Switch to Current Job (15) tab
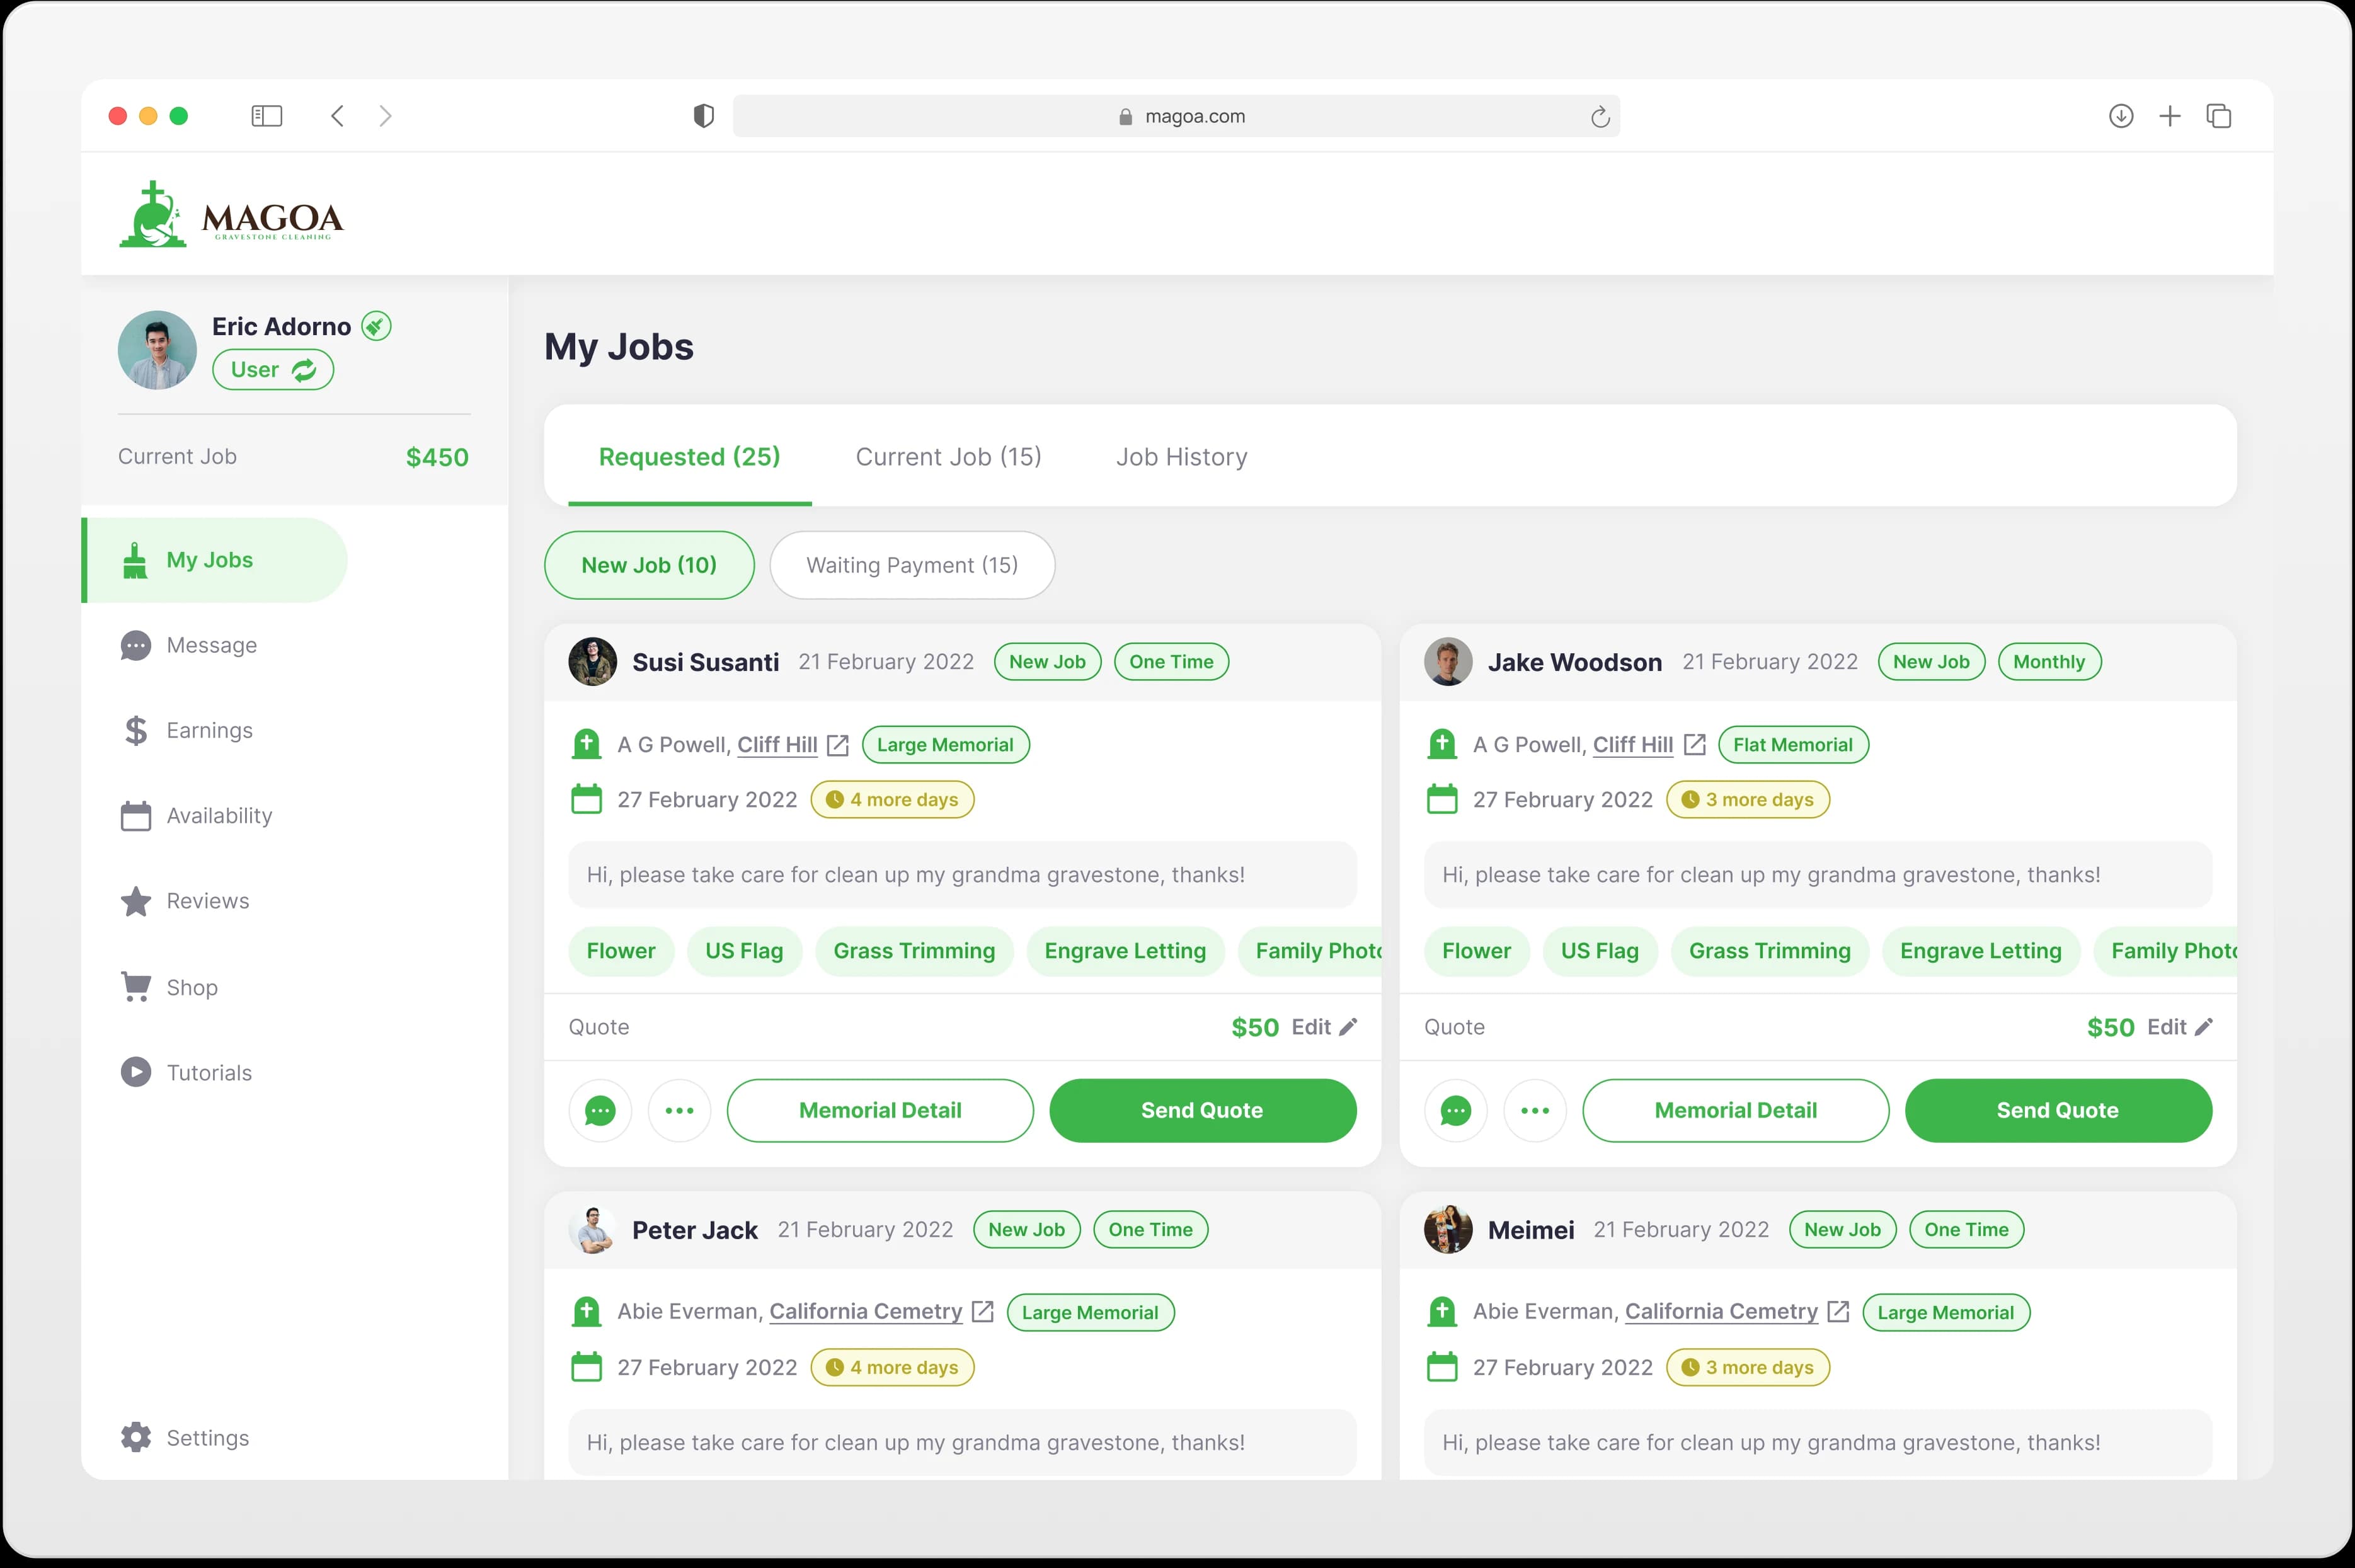The image size is (2355, 1568). [x=948, y=456]
